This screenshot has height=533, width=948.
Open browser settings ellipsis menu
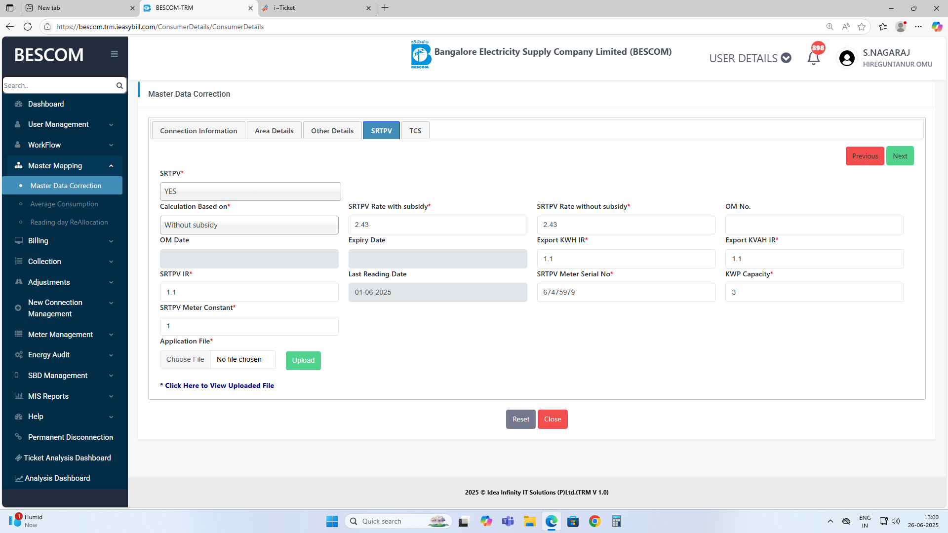918,27
